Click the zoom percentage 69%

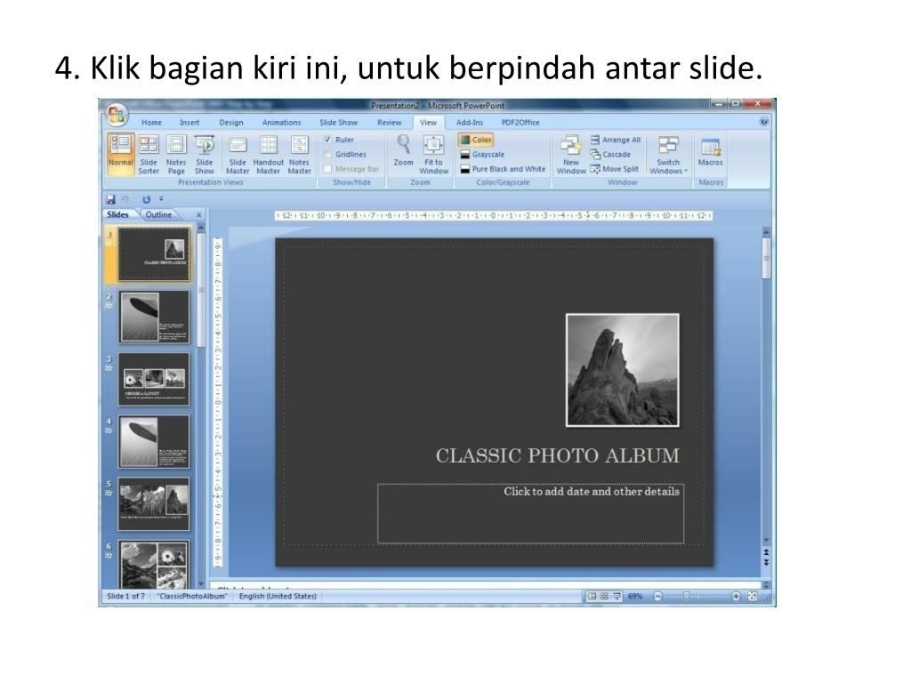pos(635,596)
